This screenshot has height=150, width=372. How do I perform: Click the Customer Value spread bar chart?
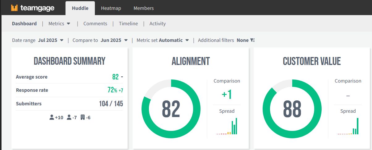pos(348,126)
